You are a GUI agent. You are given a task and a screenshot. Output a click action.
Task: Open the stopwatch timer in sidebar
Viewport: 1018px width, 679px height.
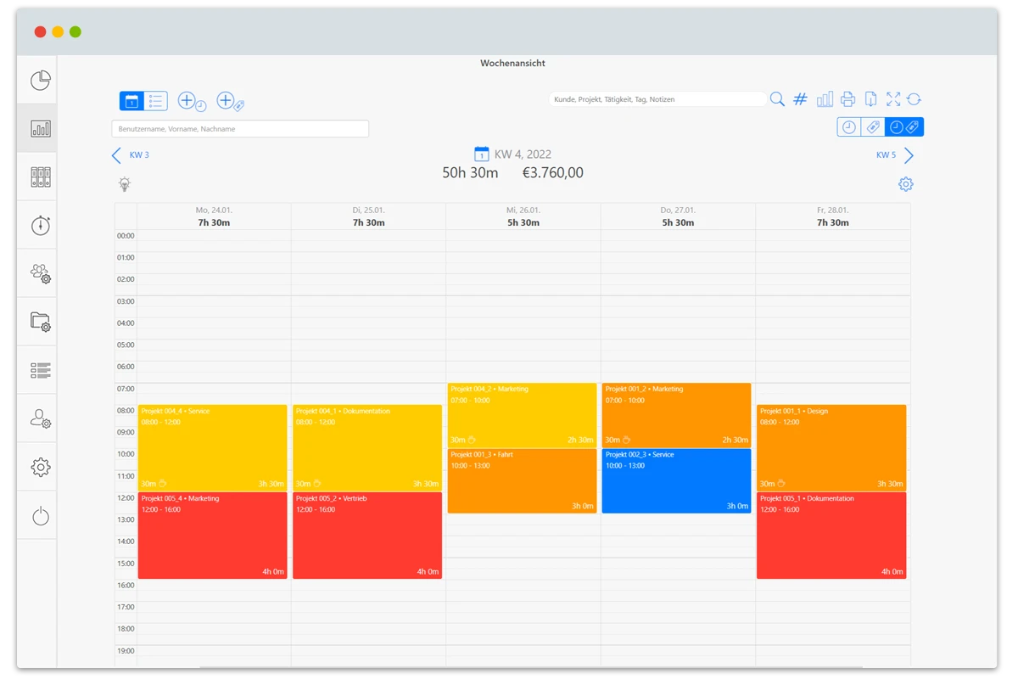coord(41,226)
